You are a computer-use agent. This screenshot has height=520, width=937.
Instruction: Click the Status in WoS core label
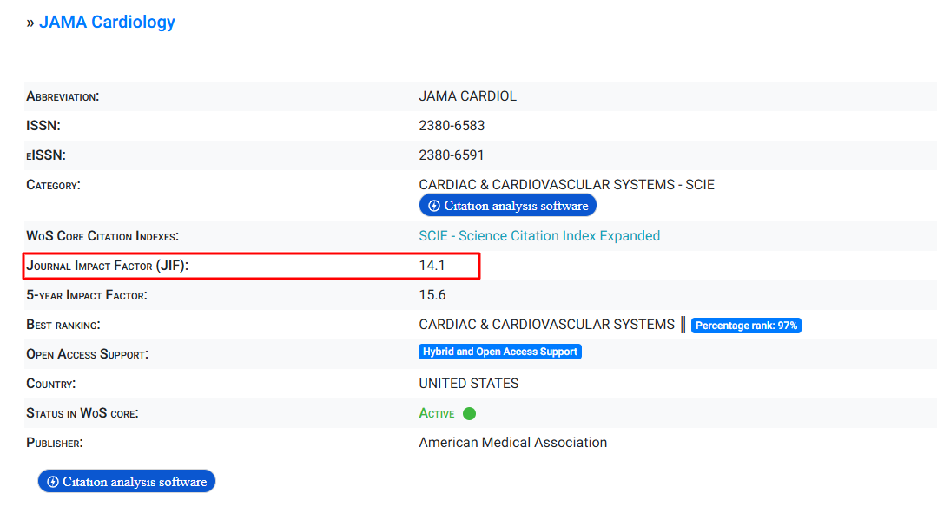(82, 413)
